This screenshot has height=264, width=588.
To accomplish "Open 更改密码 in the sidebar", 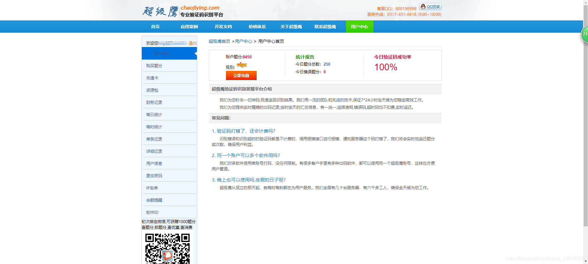I will coord(169,176).
